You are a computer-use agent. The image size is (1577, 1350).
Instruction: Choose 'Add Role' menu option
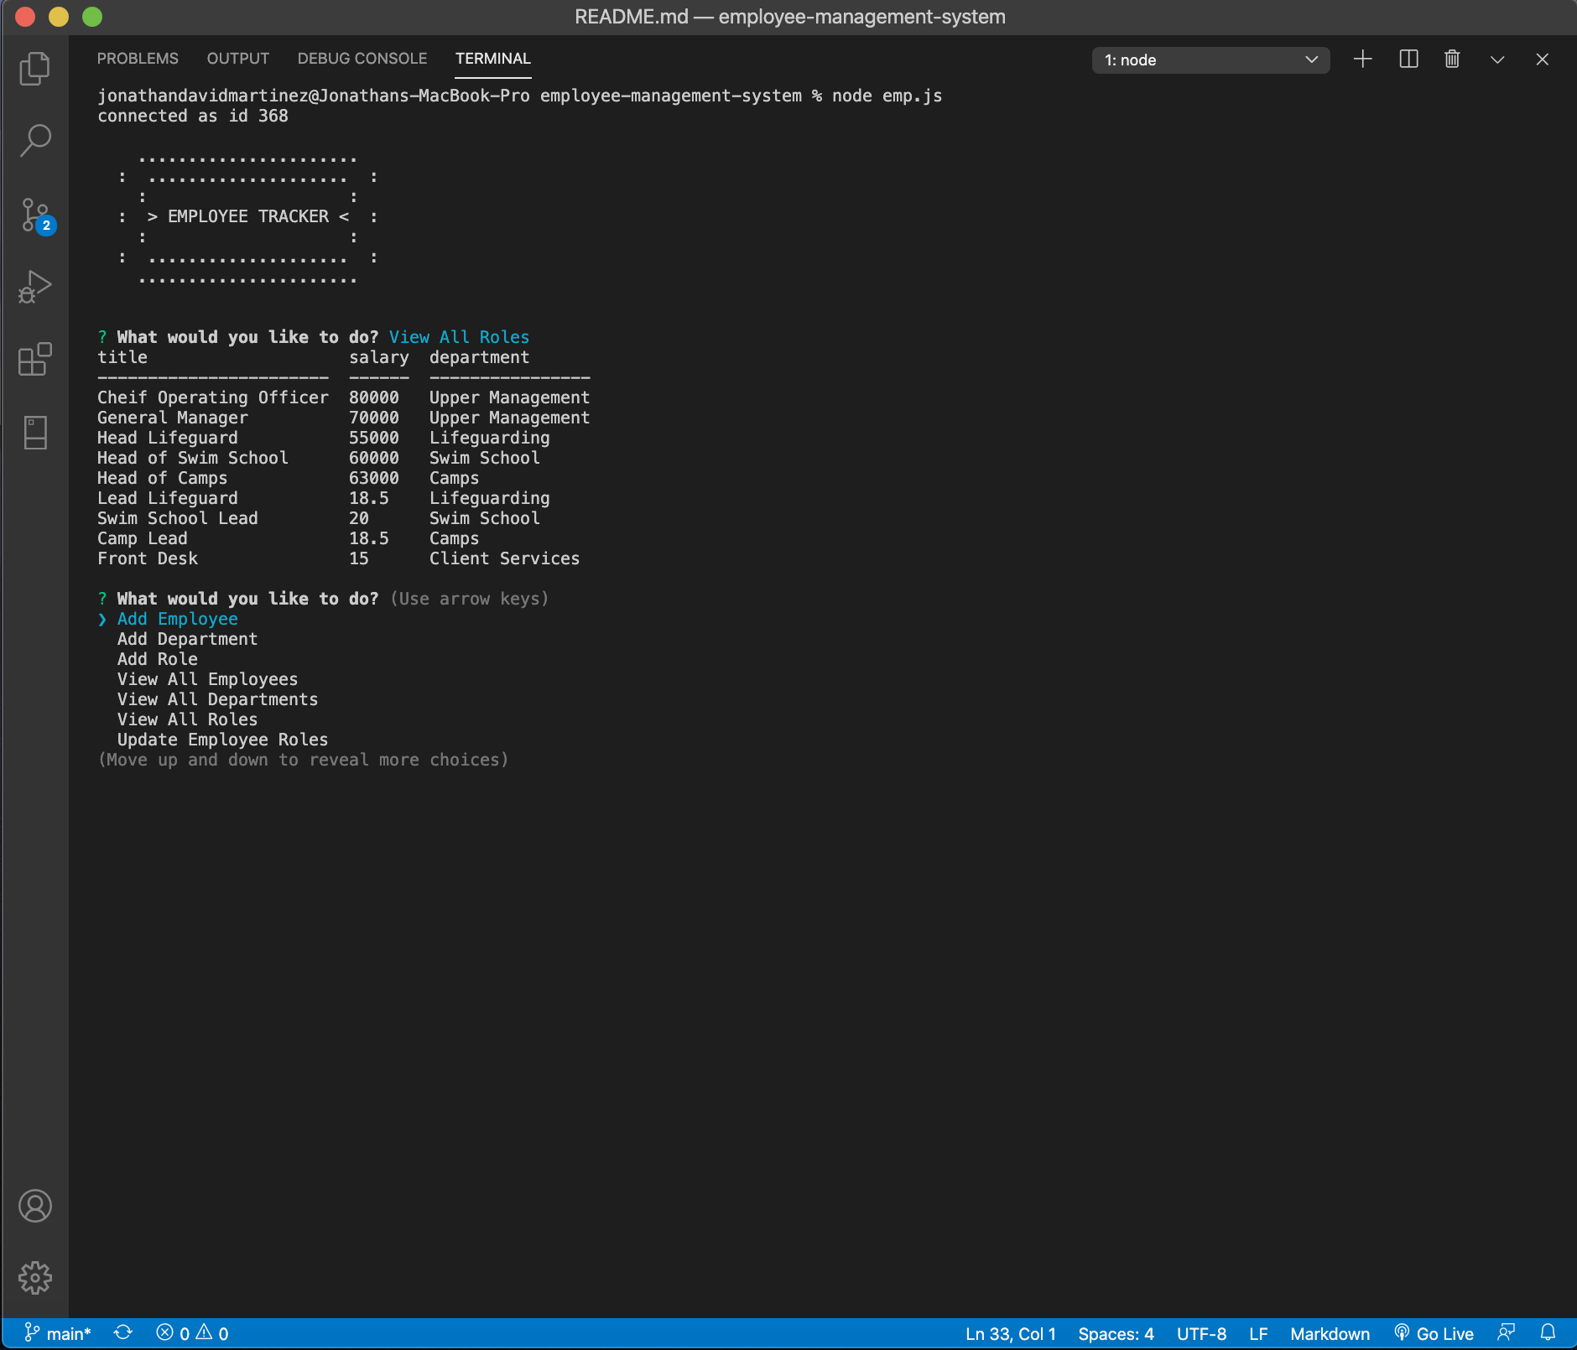(158, 659)
